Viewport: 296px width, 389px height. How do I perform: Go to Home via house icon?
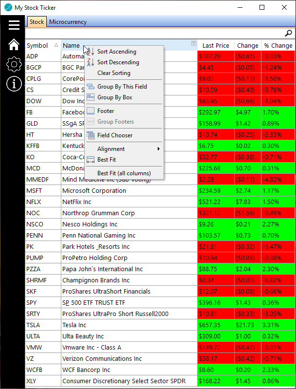[14, 45]
